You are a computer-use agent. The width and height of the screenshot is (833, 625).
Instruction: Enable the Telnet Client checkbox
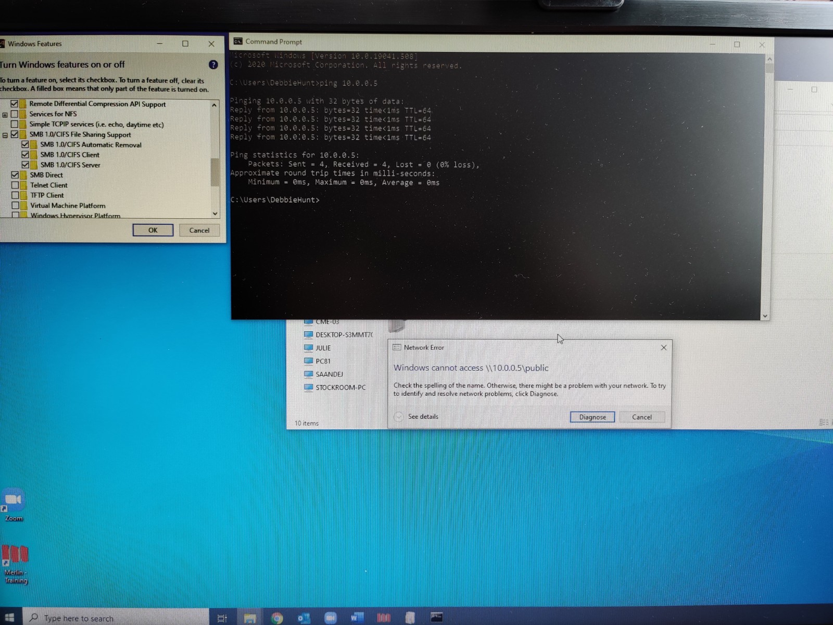[15, 185]
